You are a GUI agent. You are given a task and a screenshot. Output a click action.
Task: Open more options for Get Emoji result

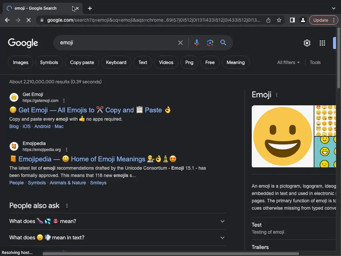point(64,101)
